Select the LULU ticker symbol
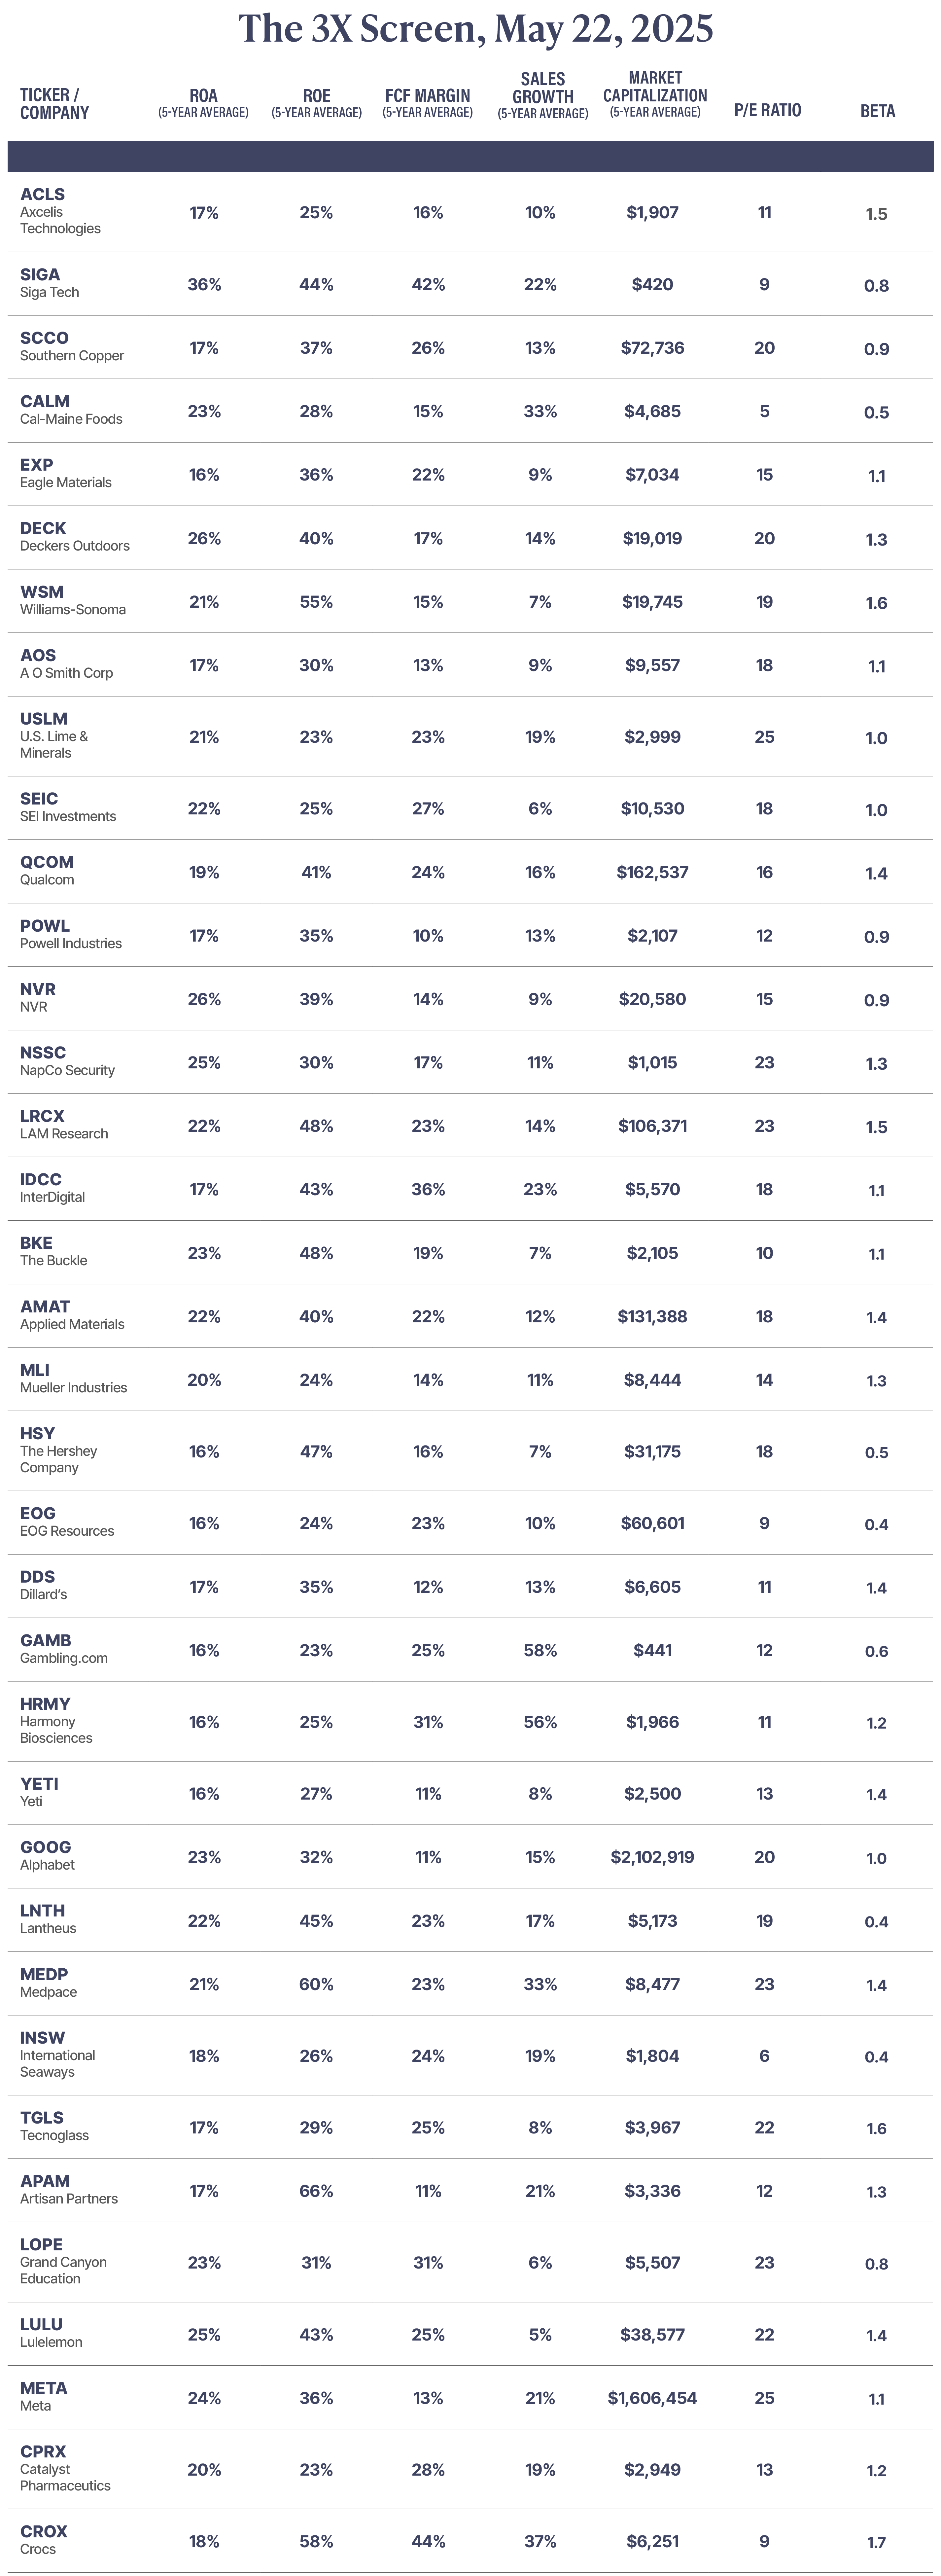This screenshot has width=941, height=2576. (41, 2324)
